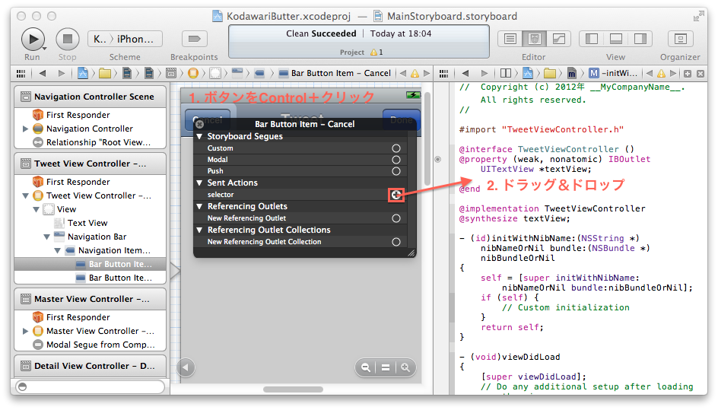Click the vertical canvas scrollbar
Image resolution: width=718 pixels, height=410 pixels.
[427, 138]
